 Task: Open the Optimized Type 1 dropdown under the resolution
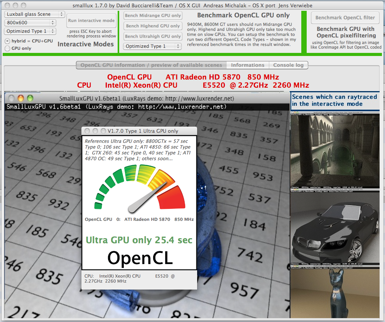30,31
